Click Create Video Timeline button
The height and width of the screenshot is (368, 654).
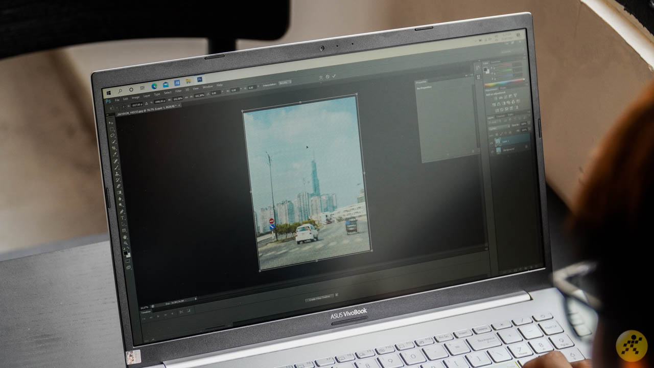(x=319, y=298)
